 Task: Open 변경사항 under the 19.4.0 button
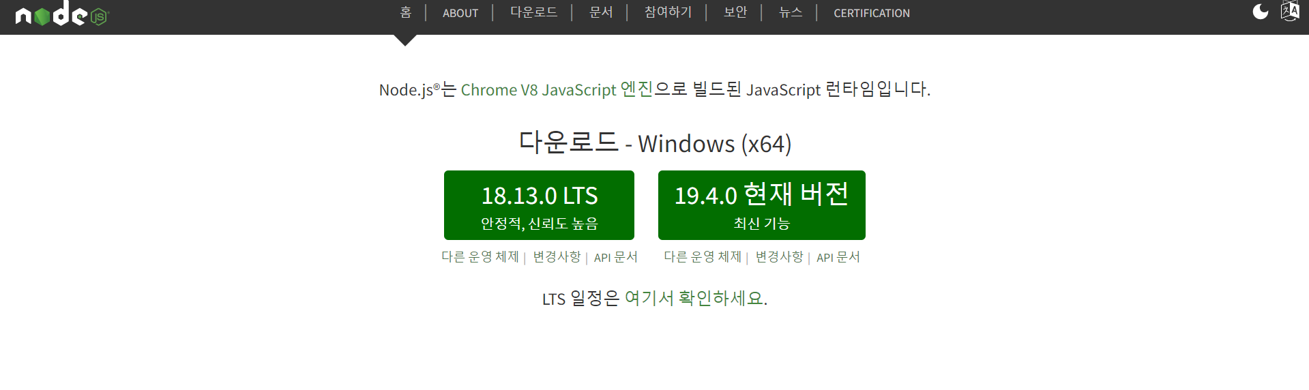pos(779,257)
